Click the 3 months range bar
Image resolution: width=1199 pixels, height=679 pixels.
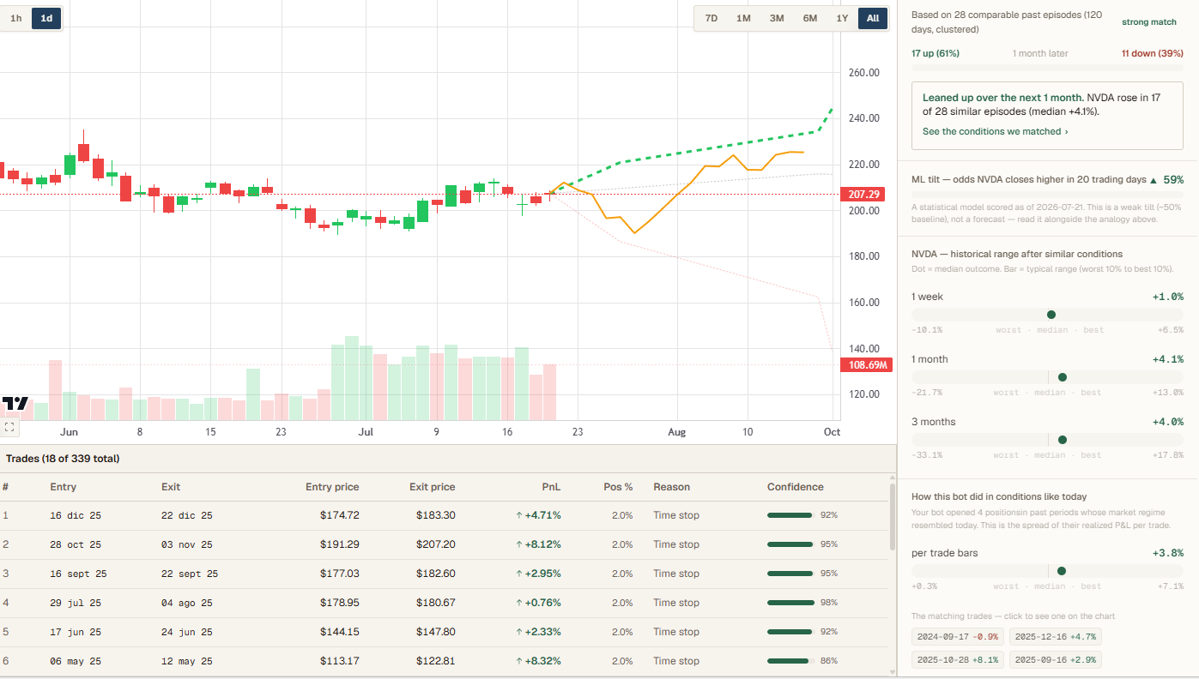[1047, 440]
